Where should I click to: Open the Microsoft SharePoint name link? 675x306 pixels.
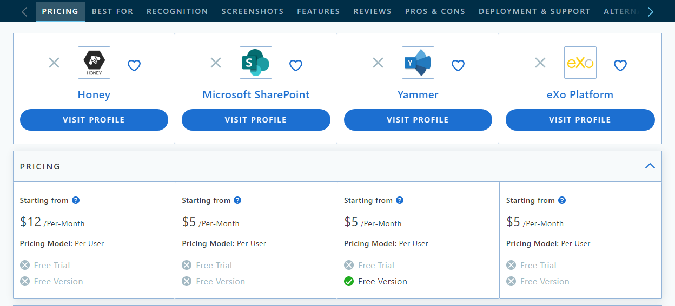256,94
